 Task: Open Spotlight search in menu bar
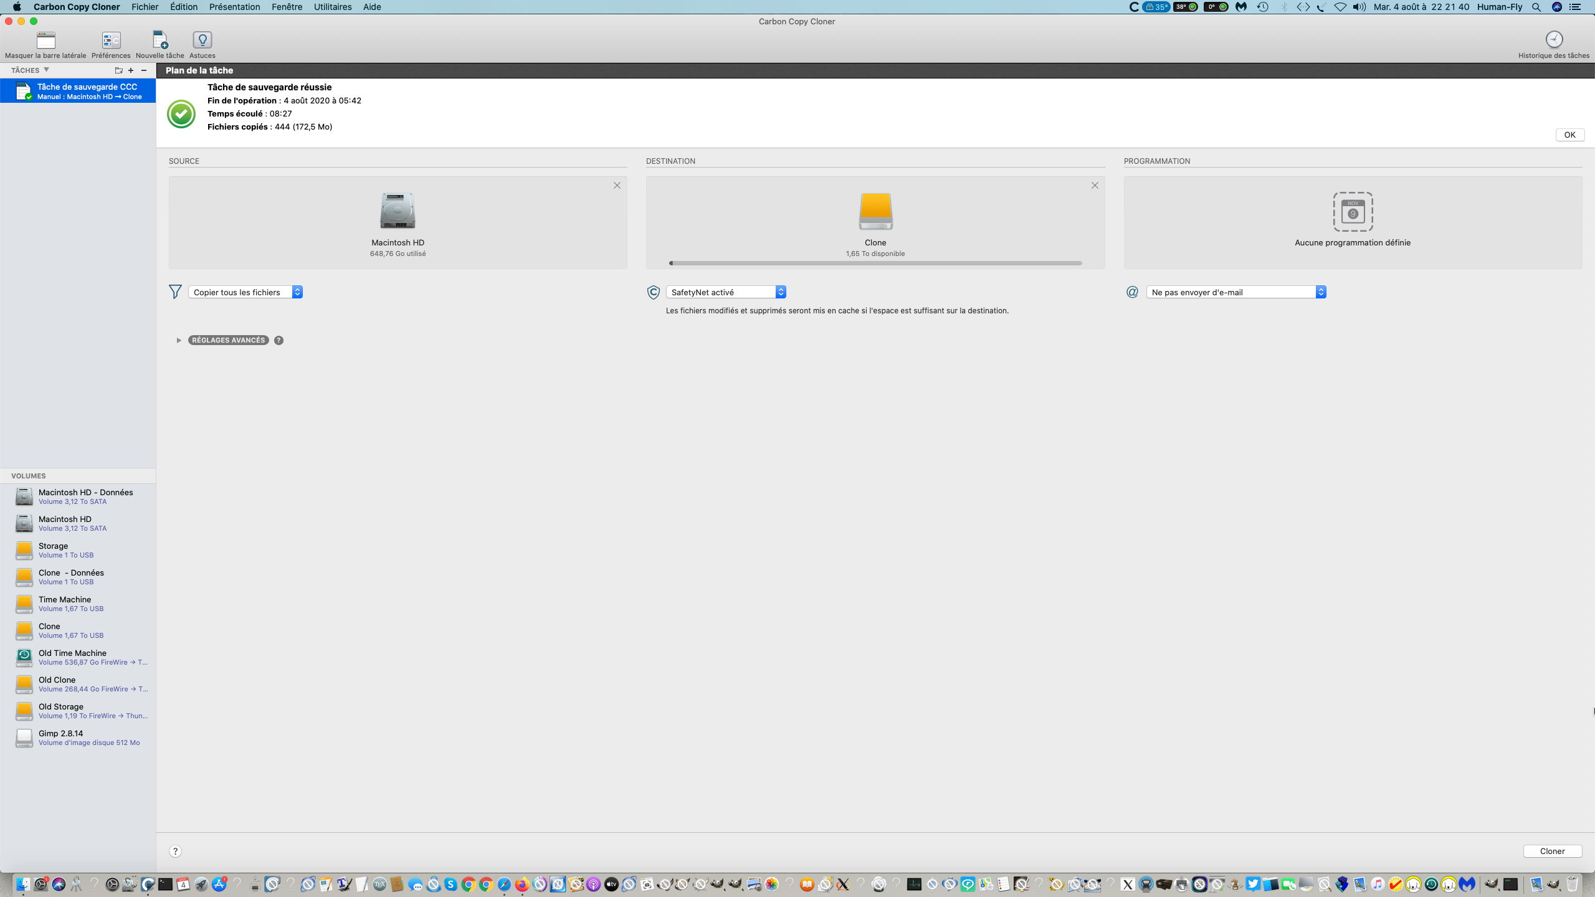1536,7
